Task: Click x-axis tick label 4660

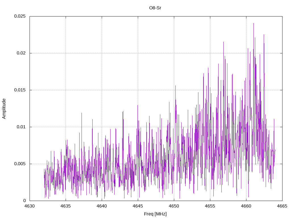Action: pyautogui.click(x=246, y=206)
